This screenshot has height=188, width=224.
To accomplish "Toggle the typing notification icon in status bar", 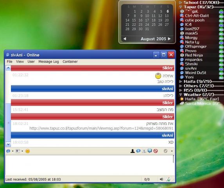I will click(168, 179).
